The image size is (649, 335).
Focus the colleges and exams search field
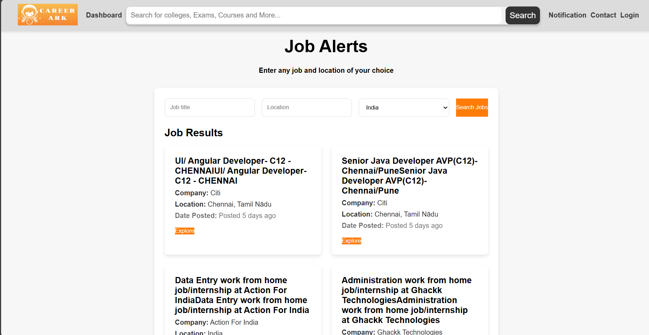pos(314,15)
